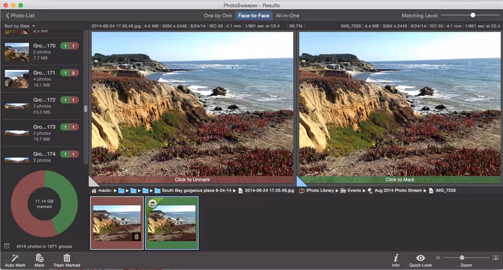This screenshot has height=270, width=503.
Task: Click the Gro...171 green-red mark count badge
Action: point(70,73)
